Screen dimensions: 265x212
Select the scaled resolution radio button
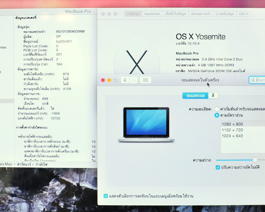217,115
